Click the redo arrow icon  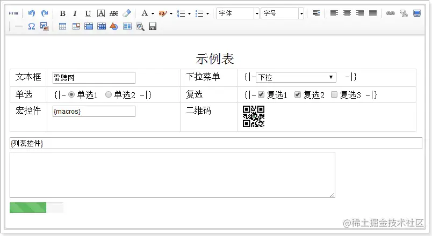(45, 13)
